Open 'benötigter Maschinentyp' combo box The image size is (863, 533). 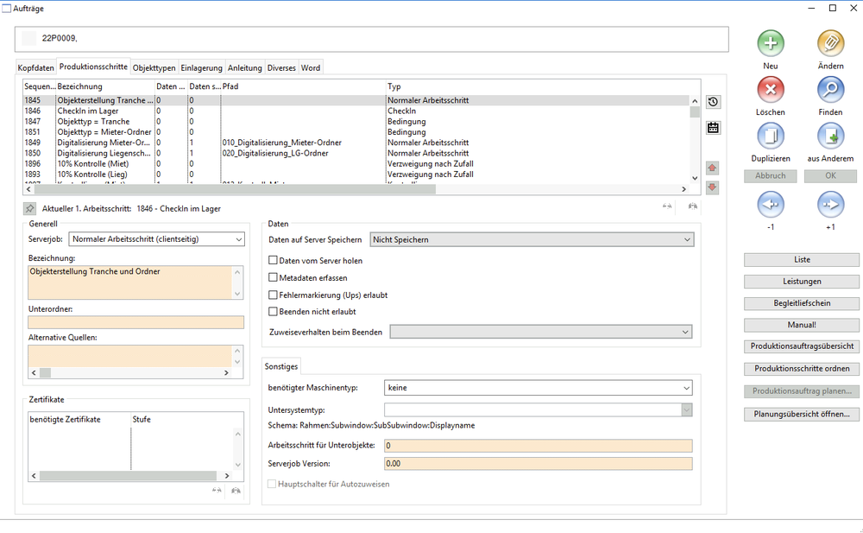click(537, 388)
